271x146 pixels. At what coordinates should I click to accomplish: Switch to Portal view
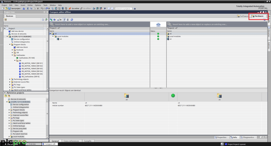[x=11, y=144]
